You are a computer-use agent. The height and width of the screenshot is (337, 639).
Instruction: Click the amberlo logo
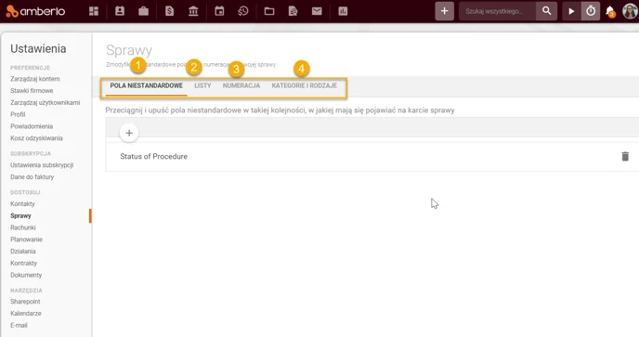(x=35, y=11)
